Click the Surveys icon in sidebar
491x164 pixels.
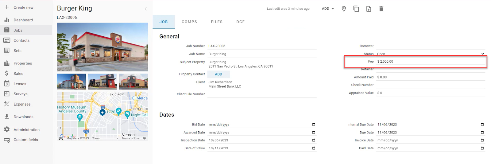7,94
